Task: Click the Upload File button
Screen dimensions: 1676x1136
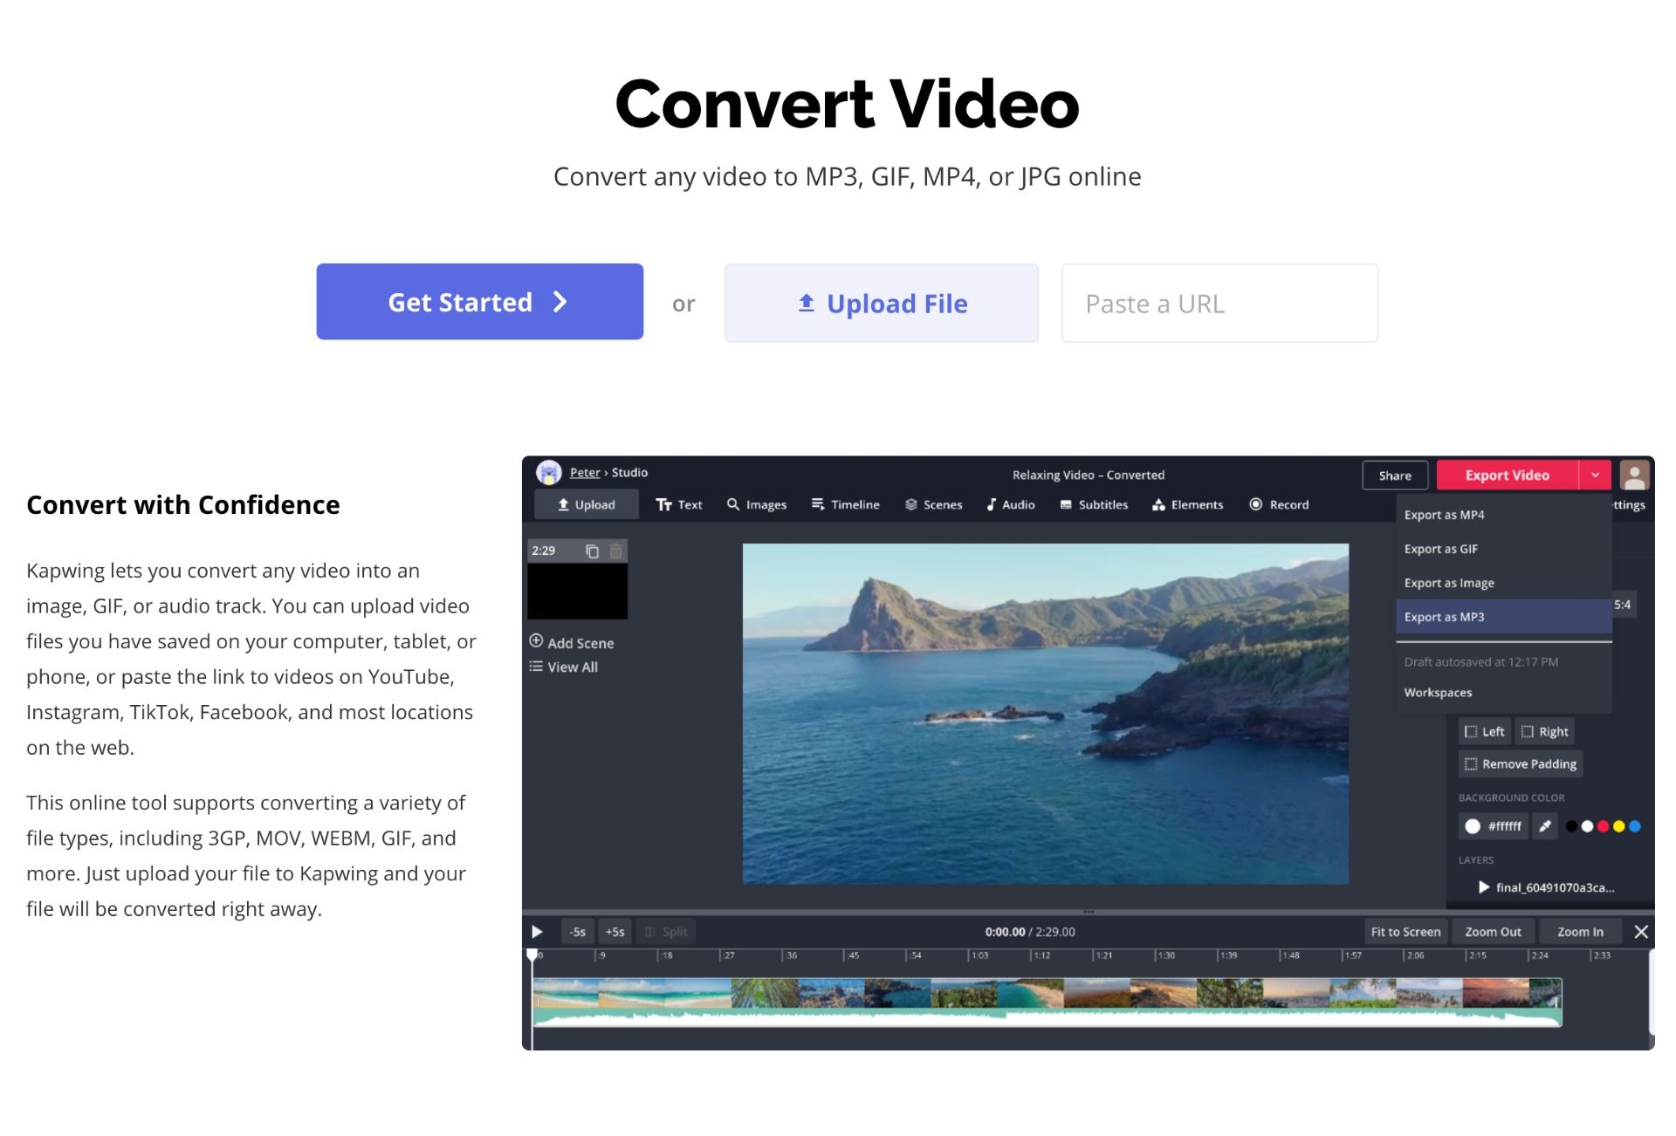Action: click(881, 304)
